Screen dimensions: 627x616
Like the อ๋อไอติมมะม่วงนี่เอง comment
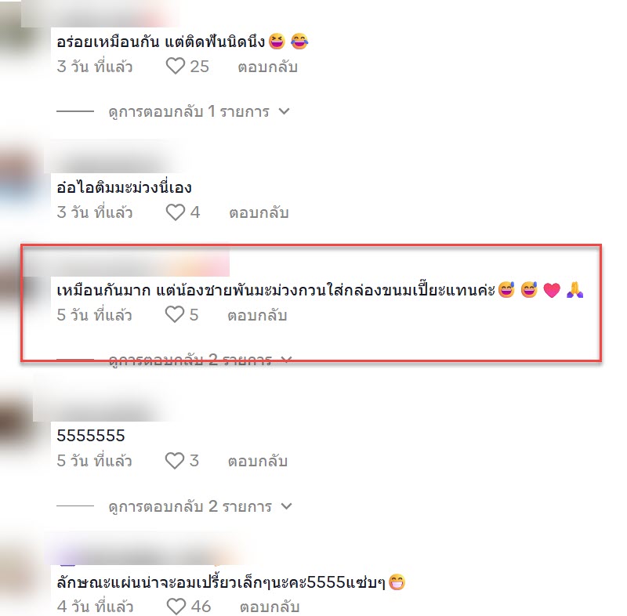(x=175, y=212)
